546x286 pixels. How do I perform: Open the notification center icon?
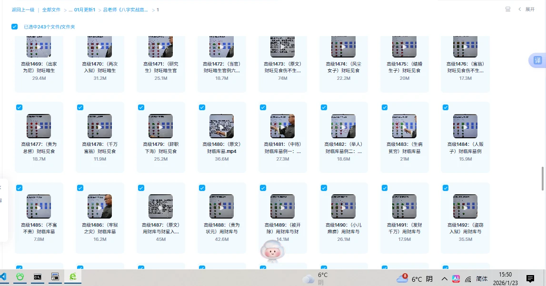pyautogui.click(x=530, y=278)
